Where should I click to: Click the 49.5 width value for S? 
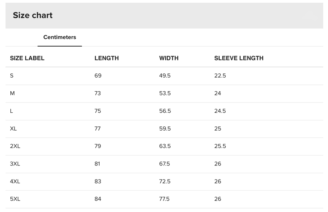[x=165, y=76]
